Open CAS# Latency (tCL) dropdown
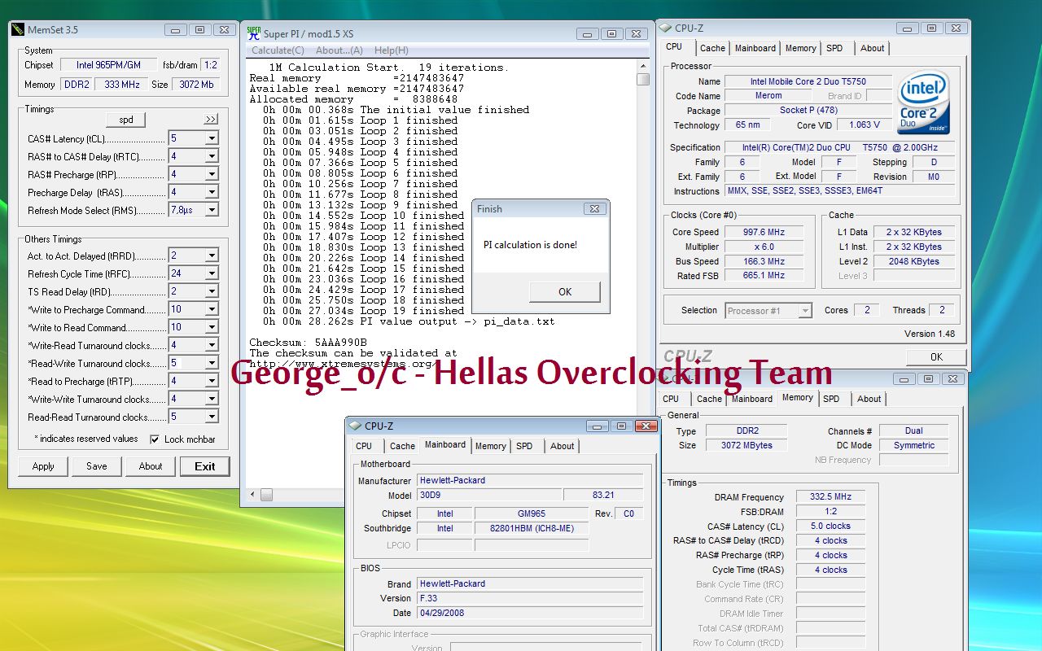Image resolution: width=1042 pixels, height=651 pixels. (x=212, y=138)
